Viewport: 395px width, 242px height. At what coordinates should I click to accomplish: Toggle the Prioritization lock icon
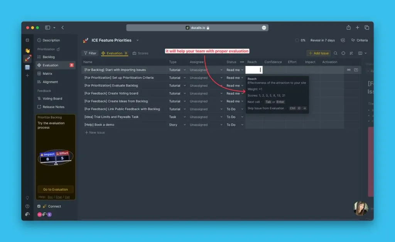58,49
